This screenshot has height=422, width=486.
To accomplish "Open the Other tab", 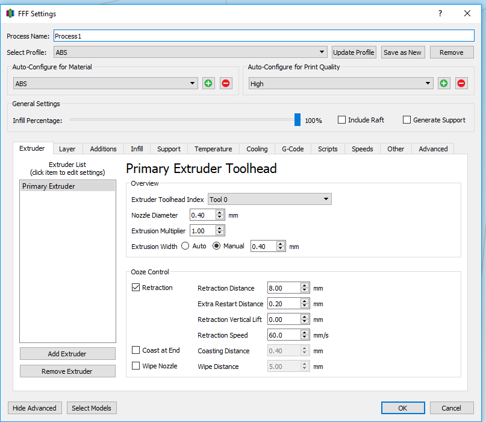I will (396, 149).
